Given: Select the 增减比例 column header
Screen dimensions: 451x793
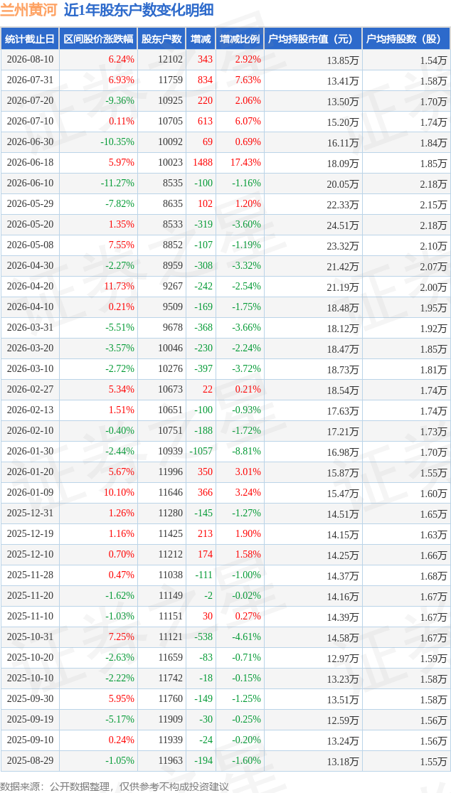Looking at the screenshot, I should [239, 38].
